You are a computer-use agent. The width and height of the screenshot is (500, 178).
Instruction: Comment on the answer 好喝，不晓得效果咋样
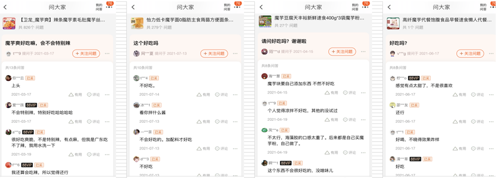(477, 149)
